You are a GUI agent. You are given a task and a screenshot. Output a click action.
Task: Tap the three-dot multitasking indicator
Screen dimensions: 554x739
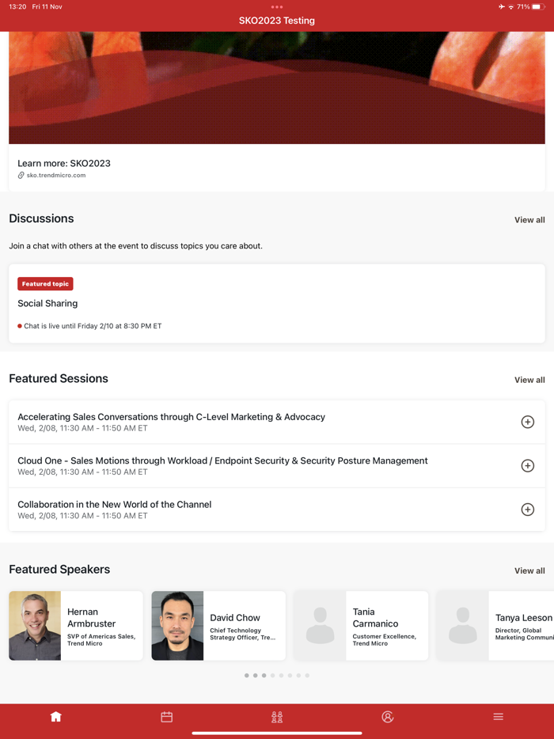click(x=277, y=7)
